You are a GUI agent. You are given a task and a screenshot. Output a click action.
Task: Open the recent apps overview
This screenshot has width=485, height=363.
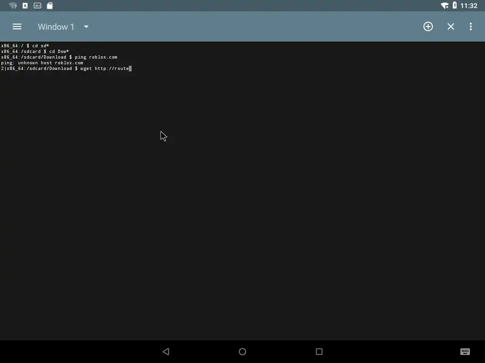click(x=319, y=352)
